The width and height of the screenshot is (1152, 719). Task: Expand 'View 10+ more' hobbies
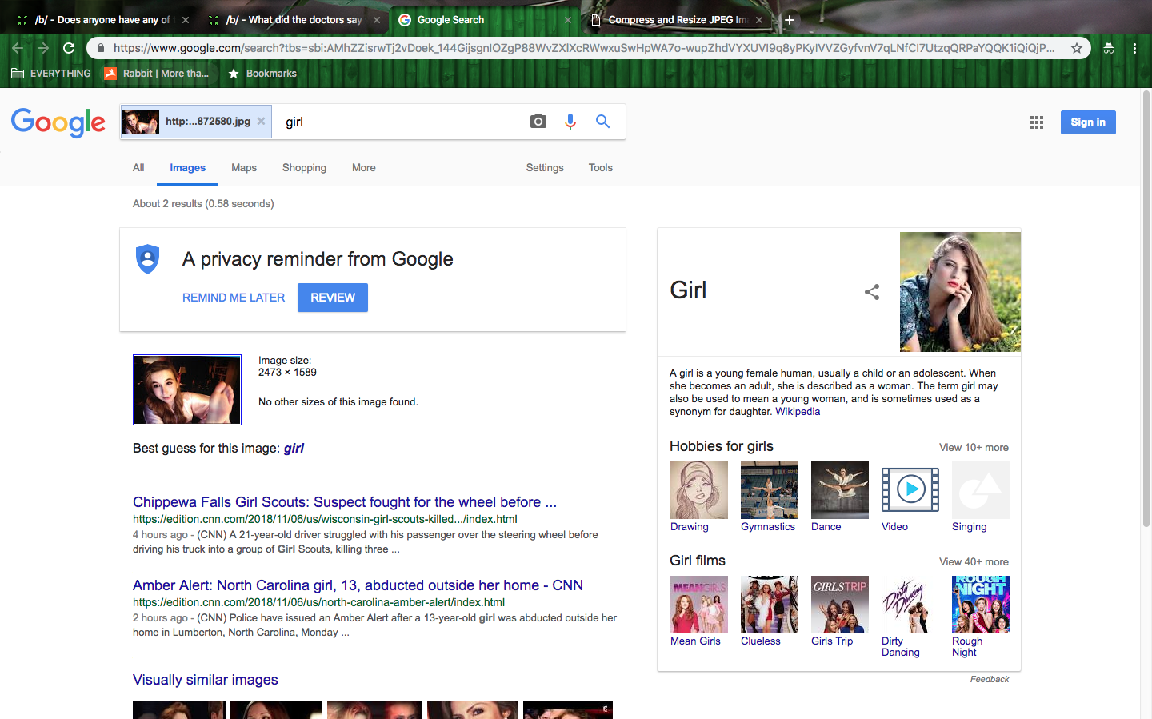(974, 448)
